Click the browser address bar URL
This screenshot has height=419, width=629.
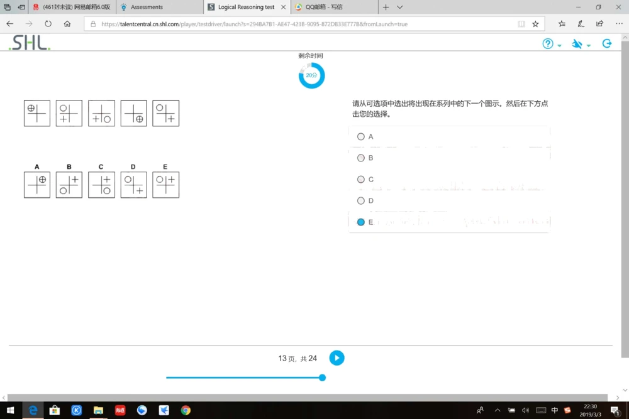[252, 23]
